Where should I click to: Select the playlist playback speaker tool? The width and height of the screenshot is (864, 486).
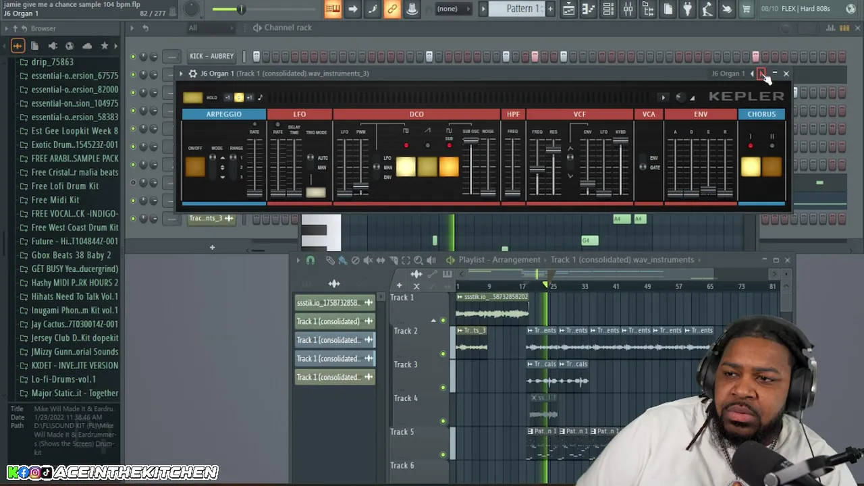(431, 260)
